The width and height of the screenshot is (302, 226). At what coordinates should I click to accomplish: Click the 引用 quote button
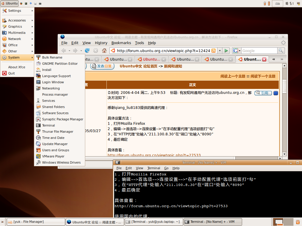[263, 93]
